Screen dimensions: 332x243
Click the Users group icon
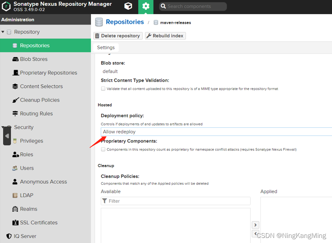(15, 168)
